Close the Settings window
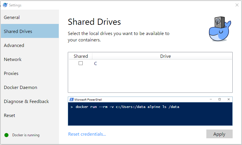 pyautogui.click(x=237, y=5)
